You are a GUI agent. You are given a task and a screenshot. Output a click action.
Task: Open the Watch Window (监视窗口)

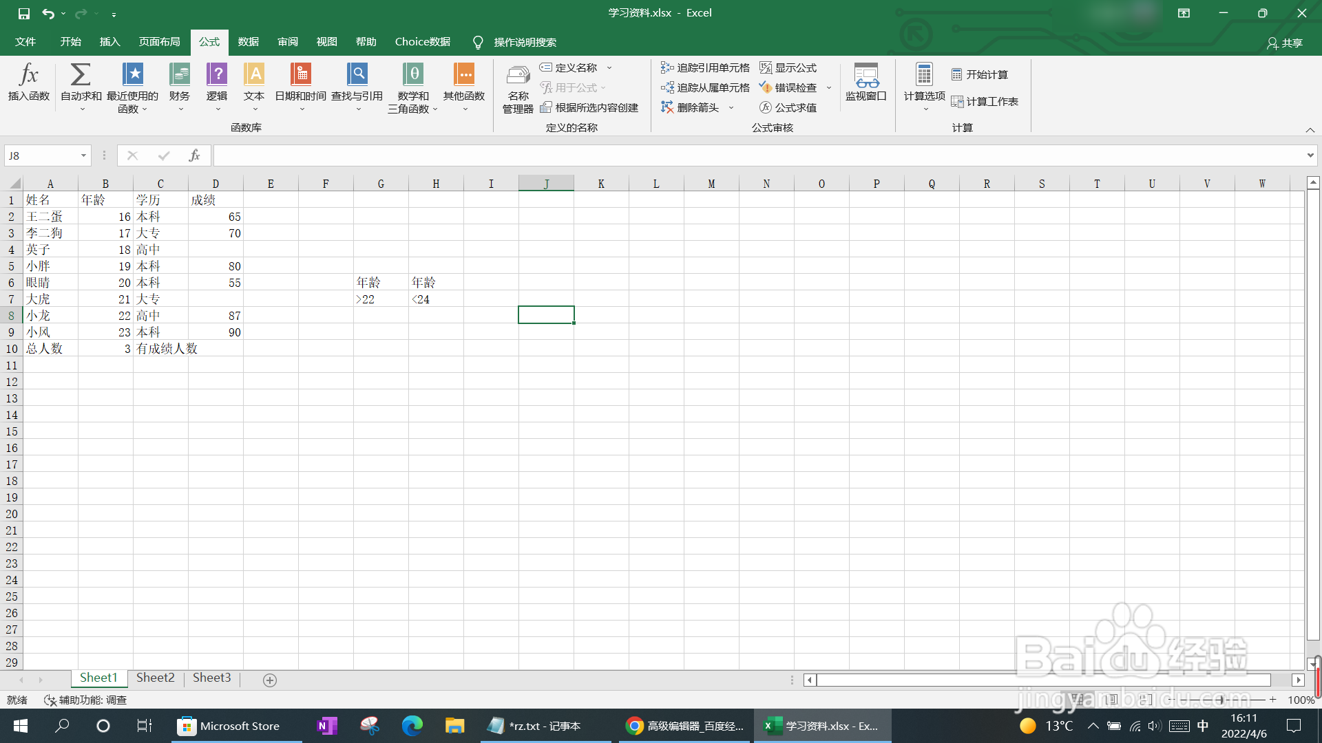coord(866,83)
